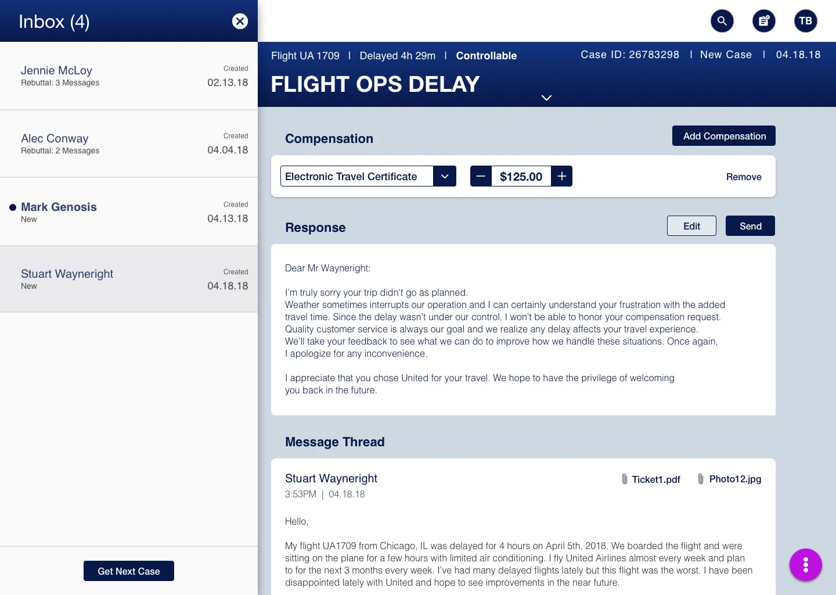Screen dimensions: 836x595
Task: Open Jennie McLoy's rebuttal case
Action: [x=128, y=76]
